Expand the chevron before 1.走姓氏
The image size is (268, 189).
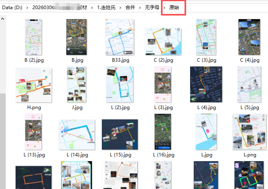92,8
